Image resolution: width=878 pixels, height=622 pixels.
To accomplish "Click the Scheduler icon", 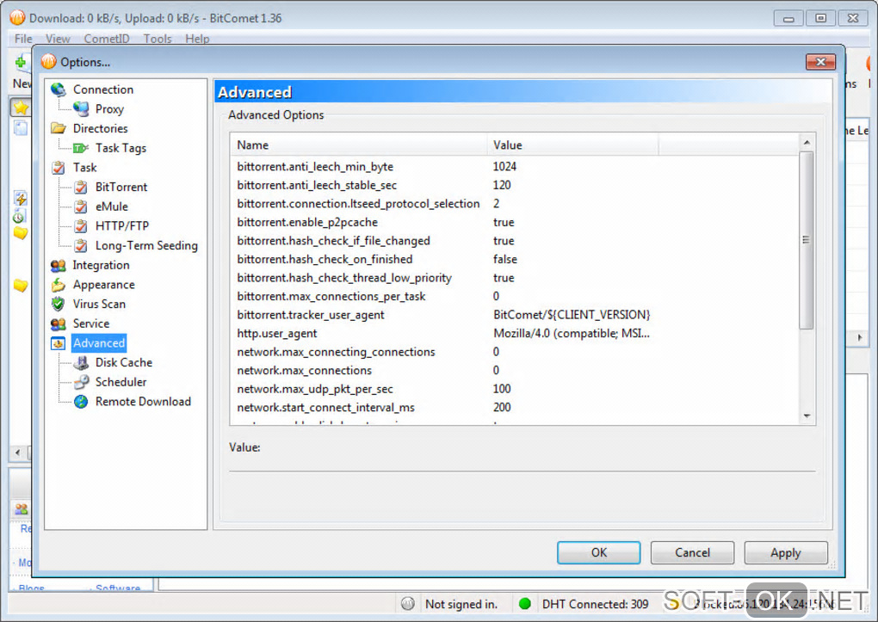I will pyautogui.click(x=81, y=382).
